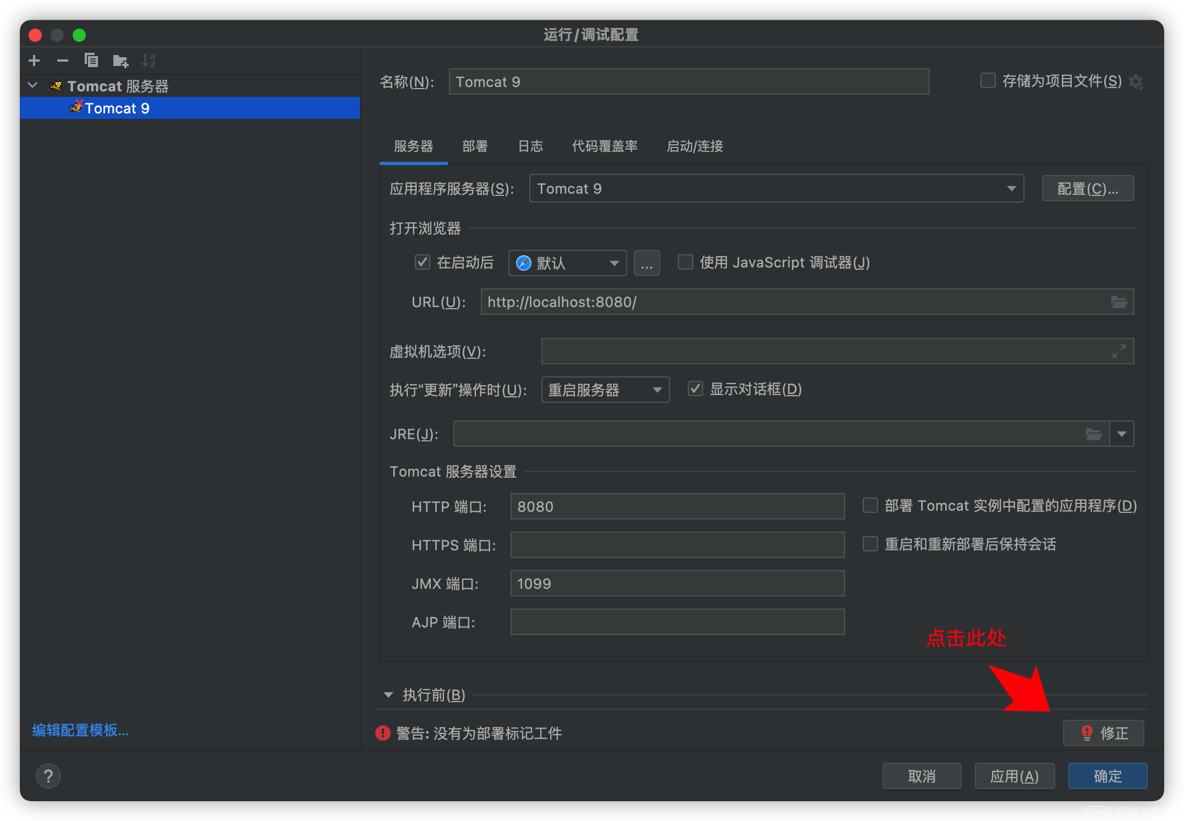Click the 名称 name field containing Tomcat 9
1184x821 pixels.
click(x=689, y=82)
